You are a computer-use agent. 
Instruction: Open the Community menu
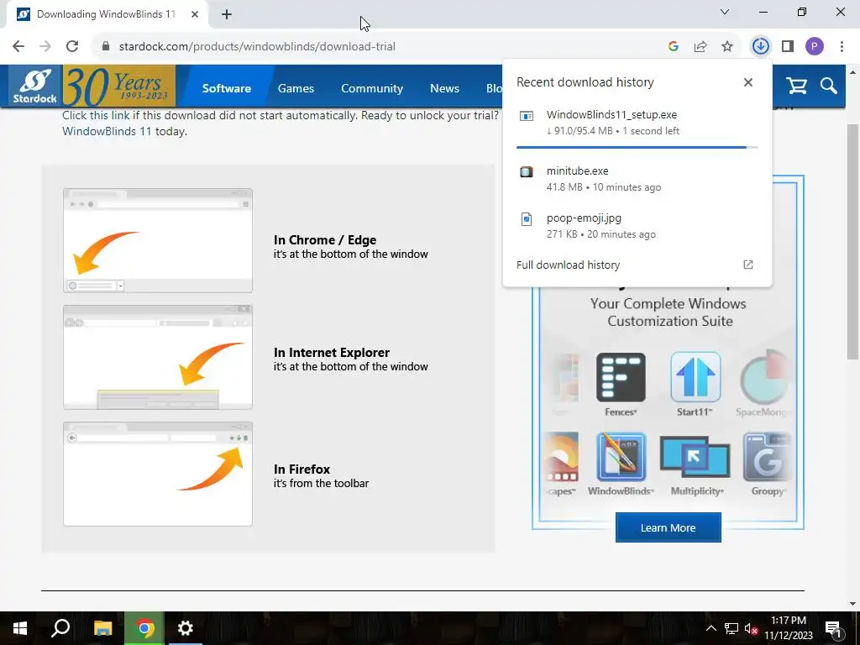click(372, 88)
